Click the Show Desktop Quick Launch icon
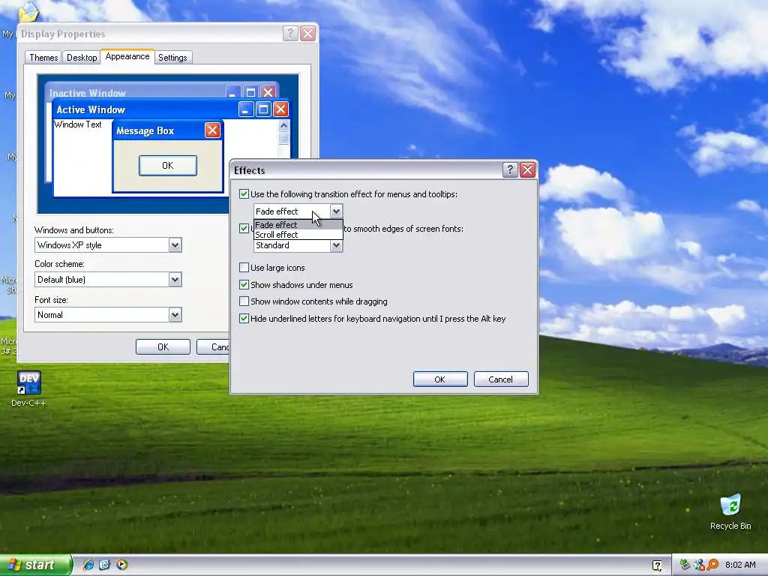The width and height of the screenshot is (768, 576). click(105, 565)
